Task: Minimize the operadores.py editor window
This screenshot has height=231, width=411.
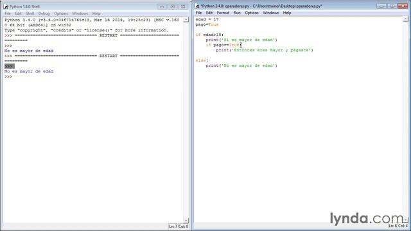Action: coord(381,6)
